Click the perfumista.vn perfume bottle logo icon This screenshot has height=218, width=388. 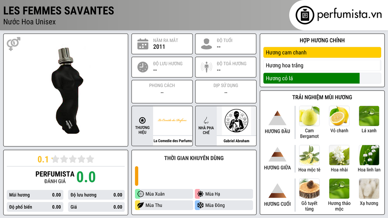[x=305, y=15]
